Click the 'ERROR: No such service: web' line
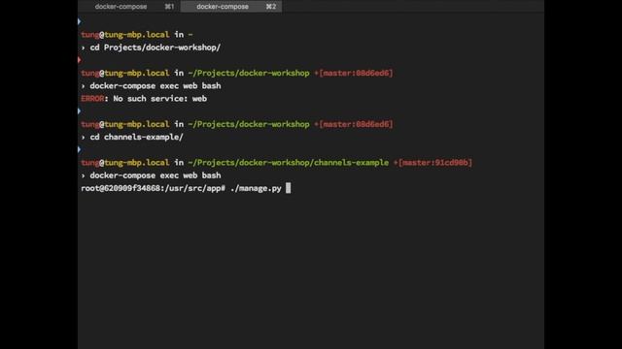622x349 pixels. click(144, 99)
